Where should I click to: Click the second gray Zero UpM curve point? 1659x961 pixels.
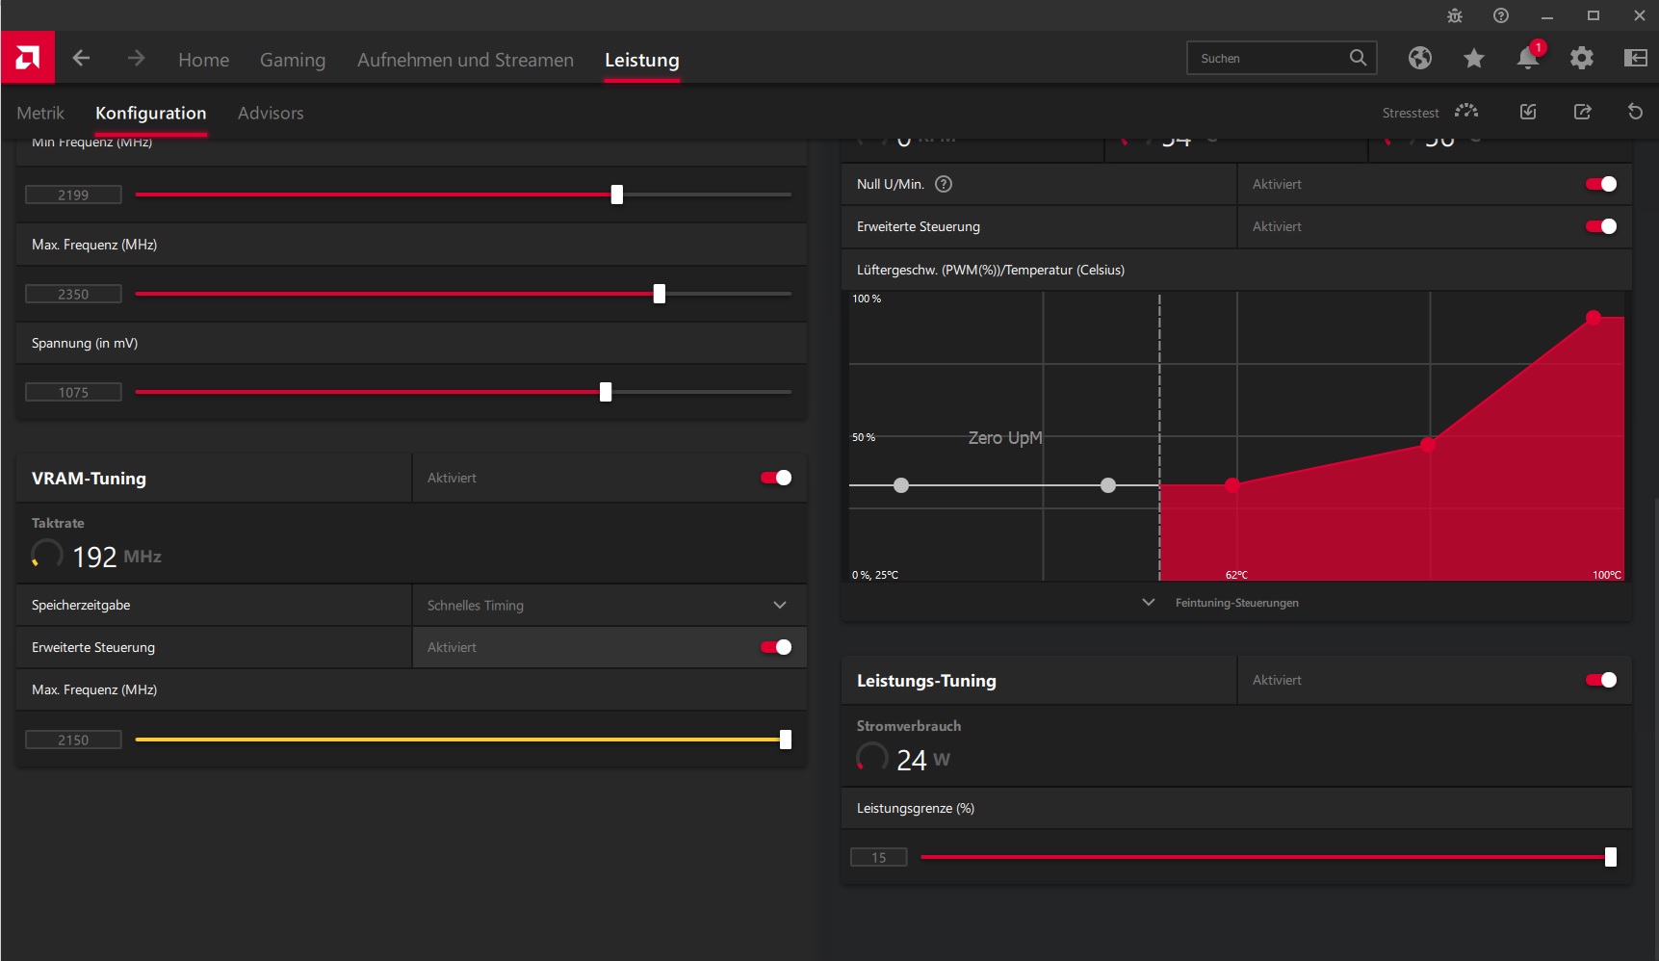coord(1108,485)
